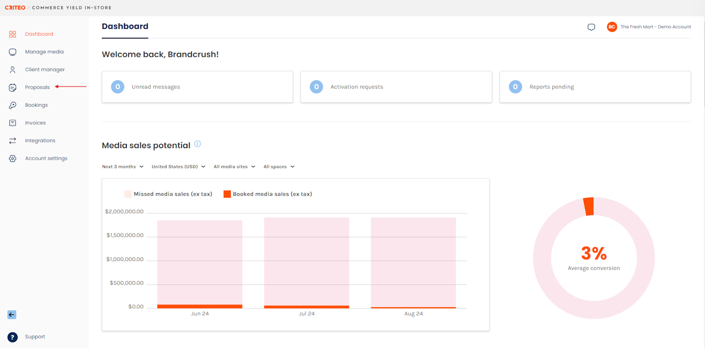The height and width of the screenshot is (348, 705).
Task: Open the Unread messages card
Action: tap(197, 86)
